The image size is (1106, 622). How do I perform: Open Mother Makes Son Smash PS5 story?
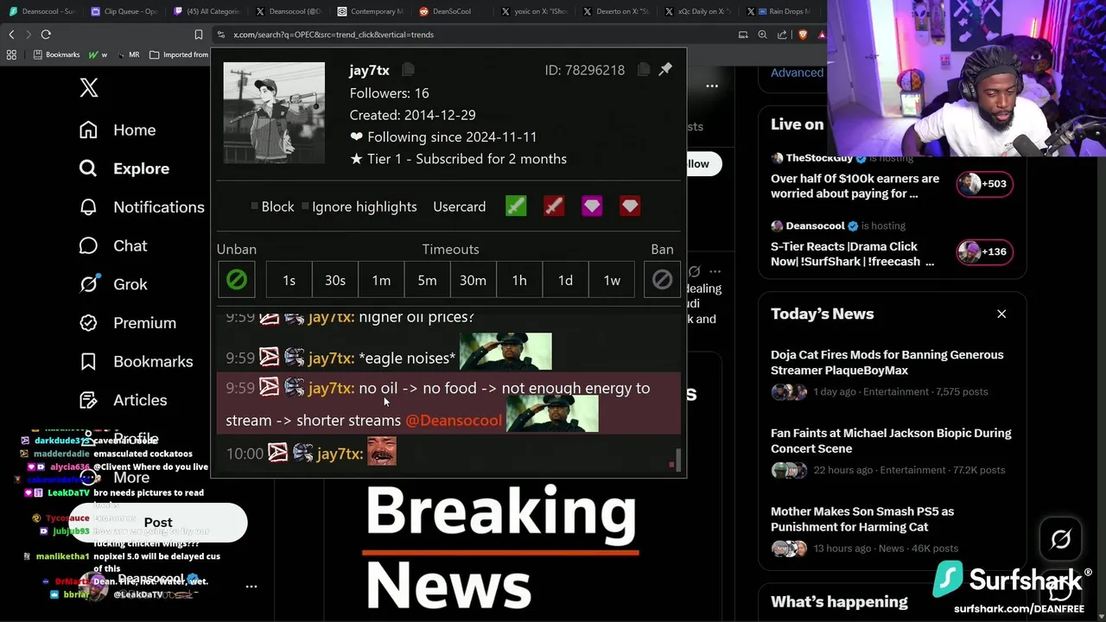tap(891, 530)
